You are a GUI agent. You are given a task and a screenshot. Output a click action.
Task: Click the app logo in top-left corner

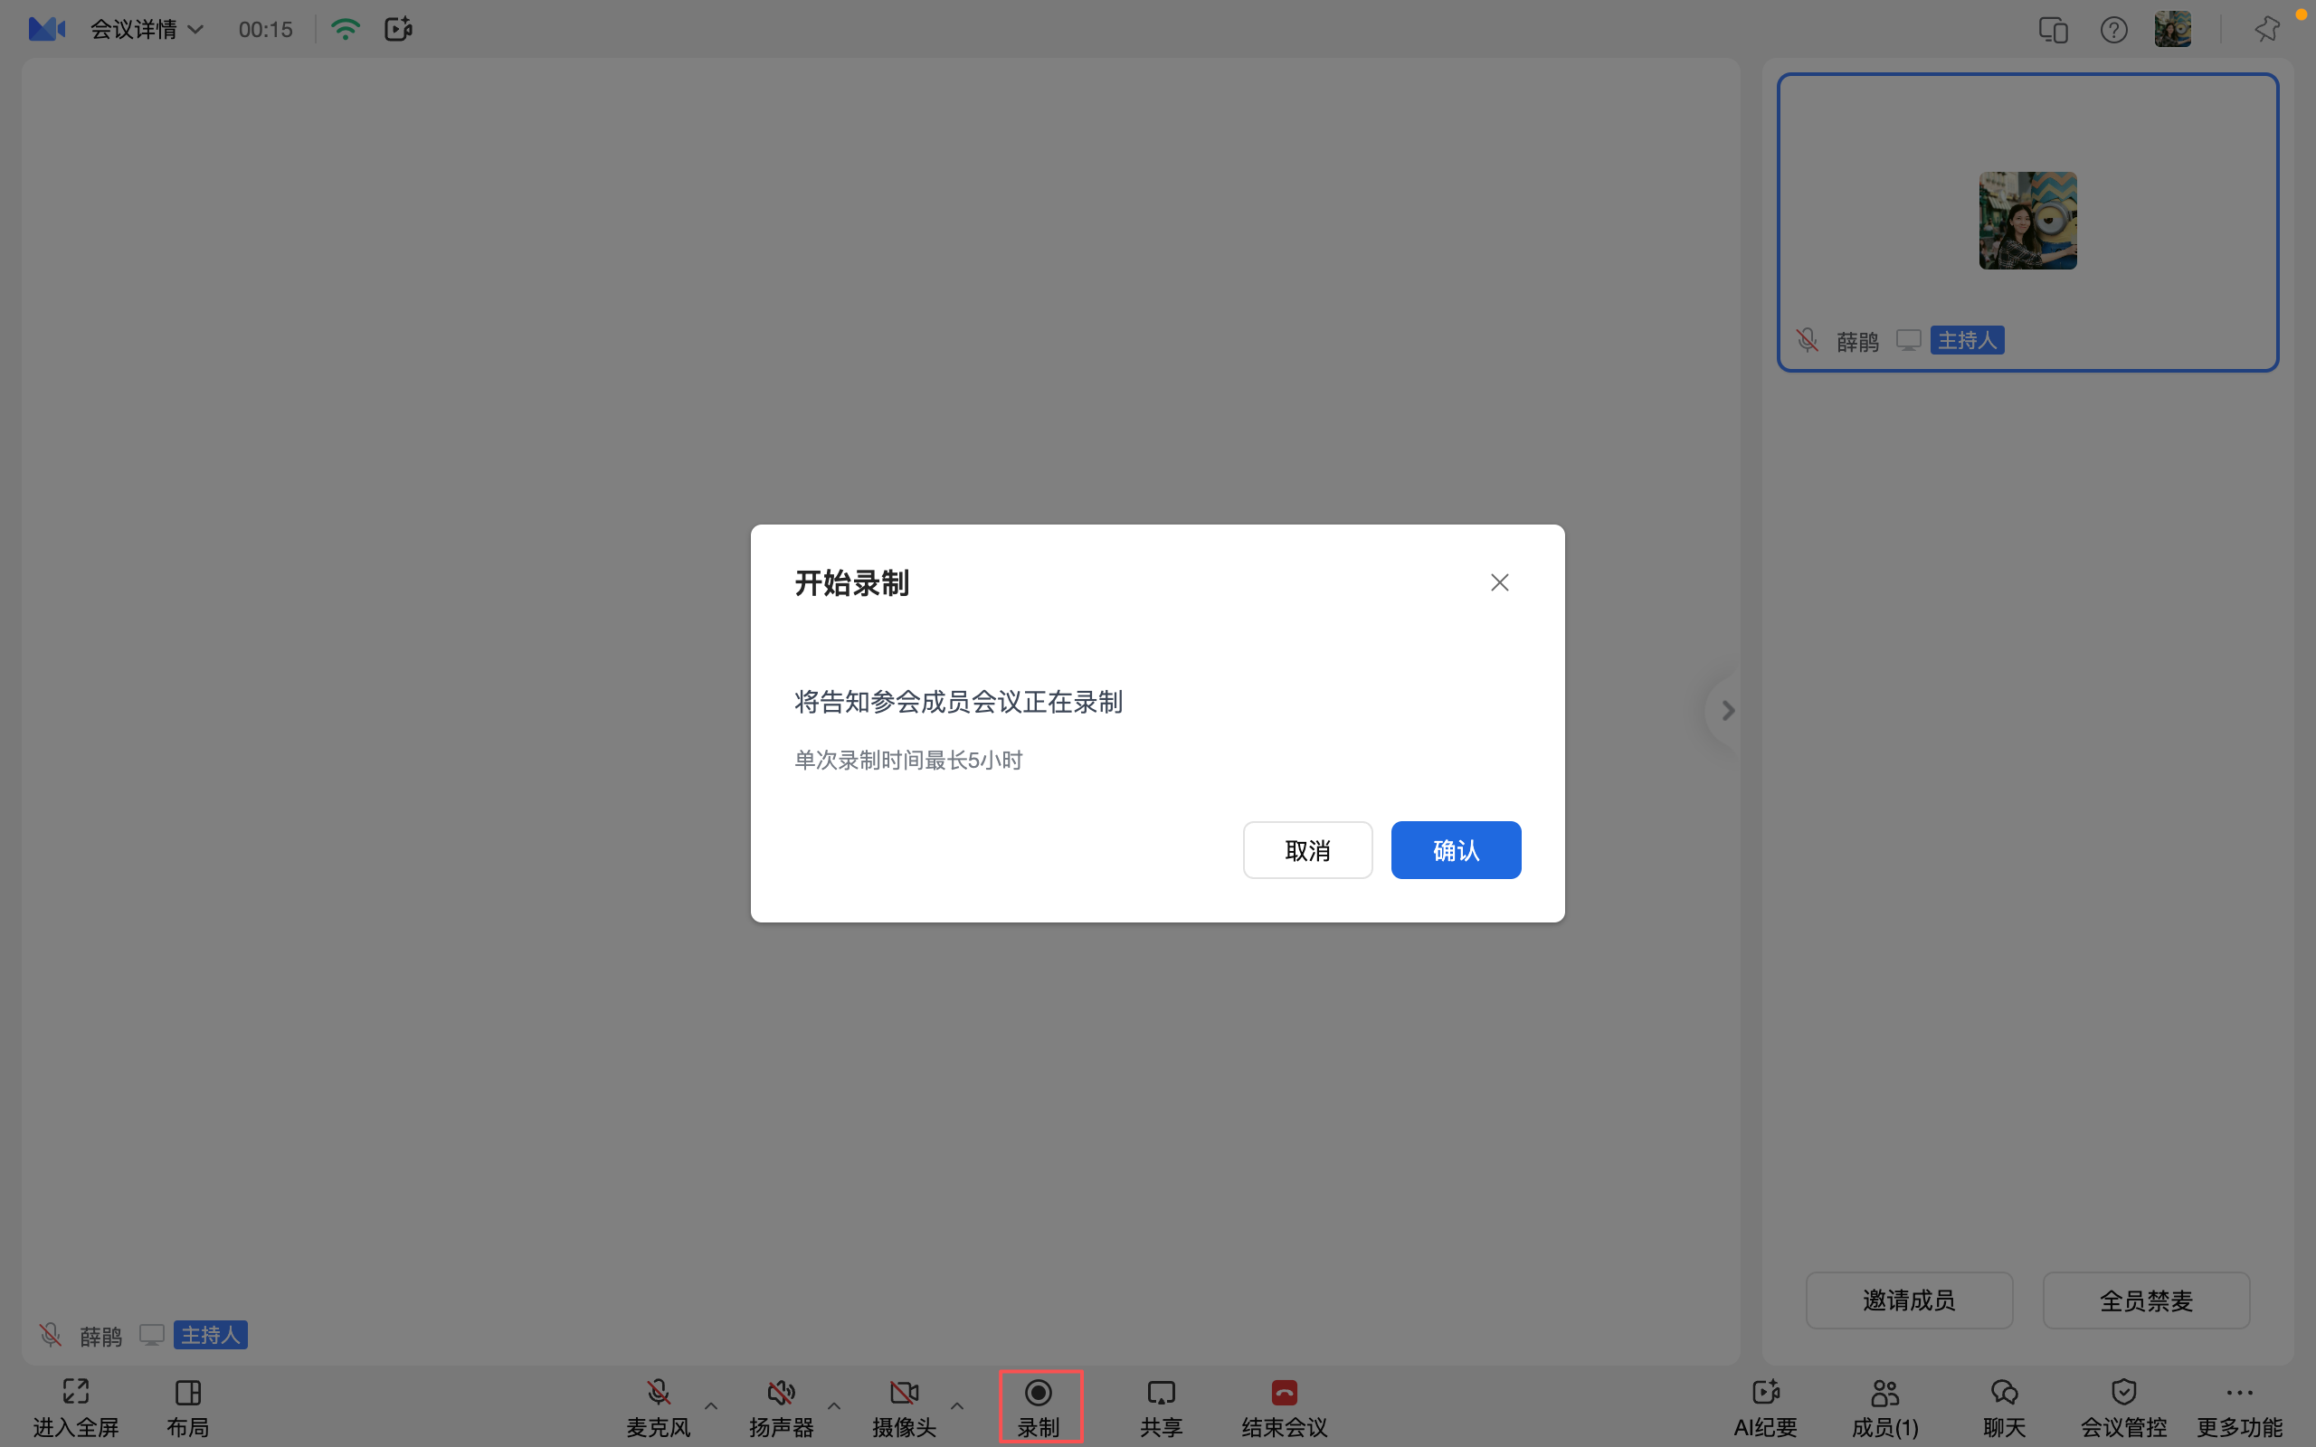(47, 29)
